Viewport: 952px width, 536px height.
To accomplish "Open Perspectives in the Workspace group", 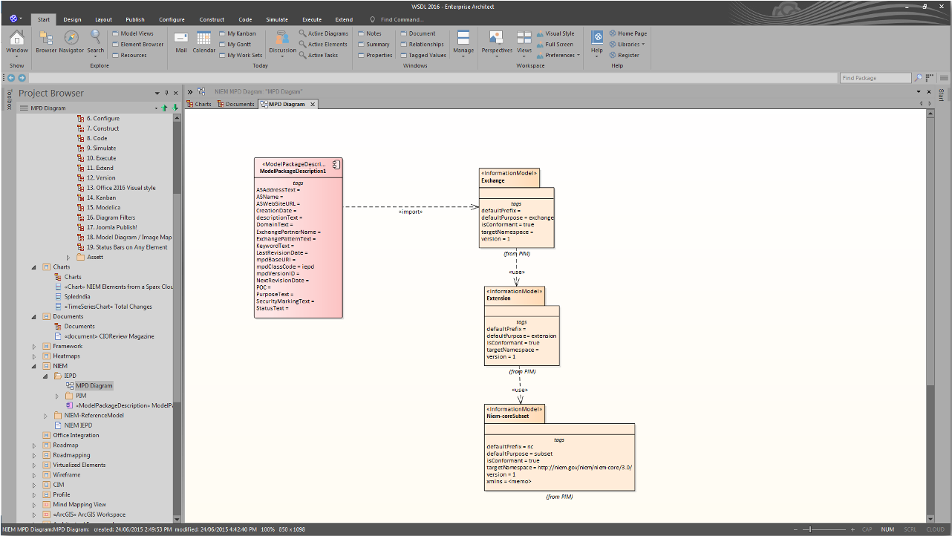I will pyautogui.click(x=497, y=42).
